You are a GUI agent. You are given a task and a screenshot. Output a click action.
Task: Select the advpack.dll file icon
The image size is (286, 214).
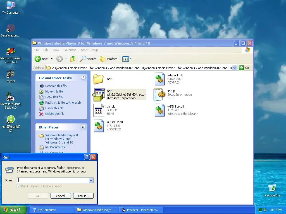[159, 79]
